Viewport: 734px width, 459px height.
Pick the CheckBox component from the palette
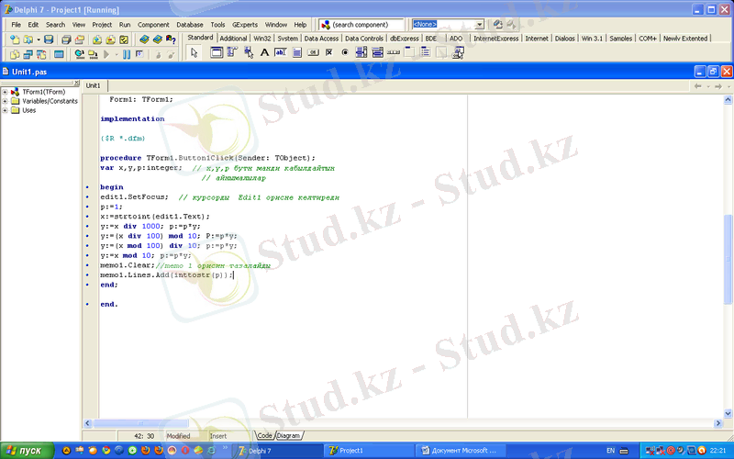(329, 52)
